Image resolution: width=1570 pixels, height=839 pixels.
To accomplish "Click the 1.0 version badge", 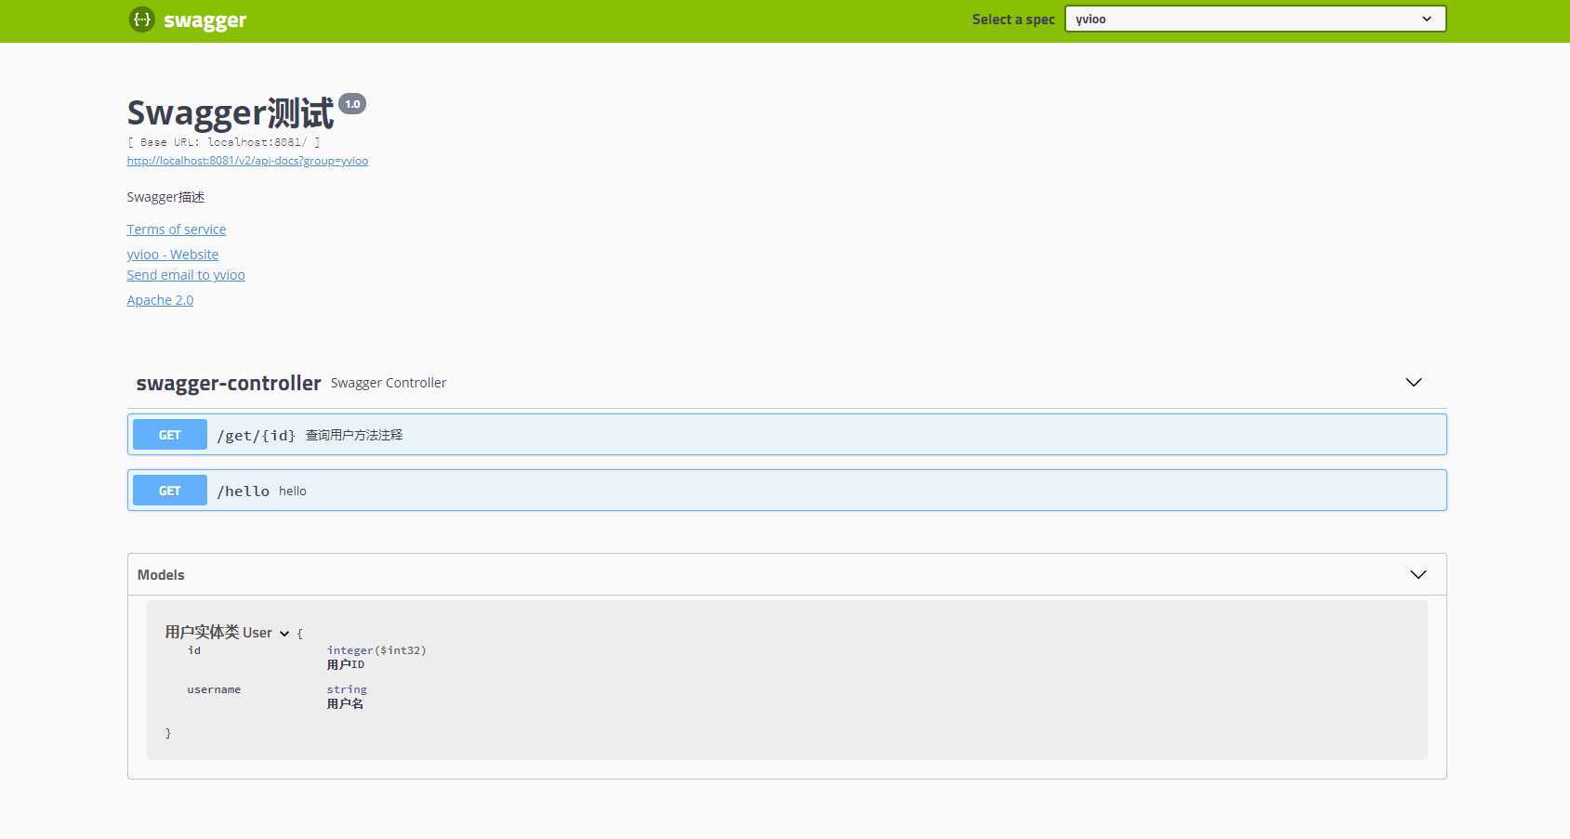I will [x=352, y=104].
